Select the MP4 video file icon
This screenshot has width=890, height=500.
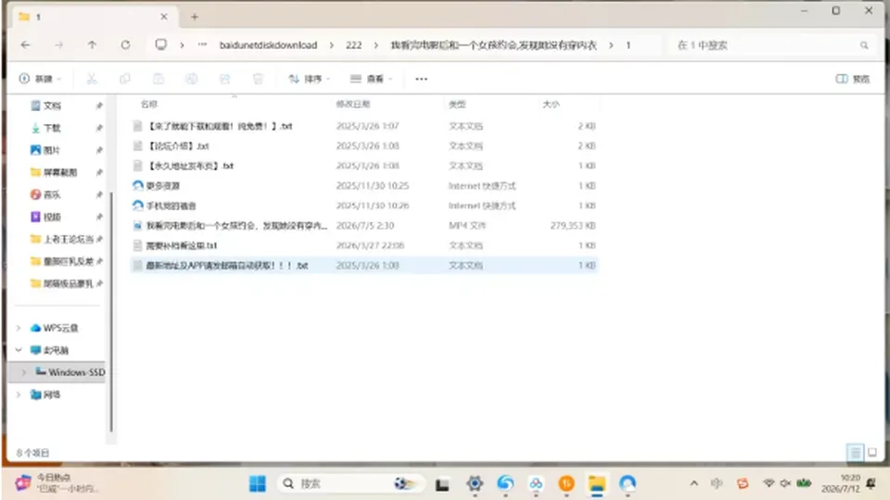coord(137,226)
